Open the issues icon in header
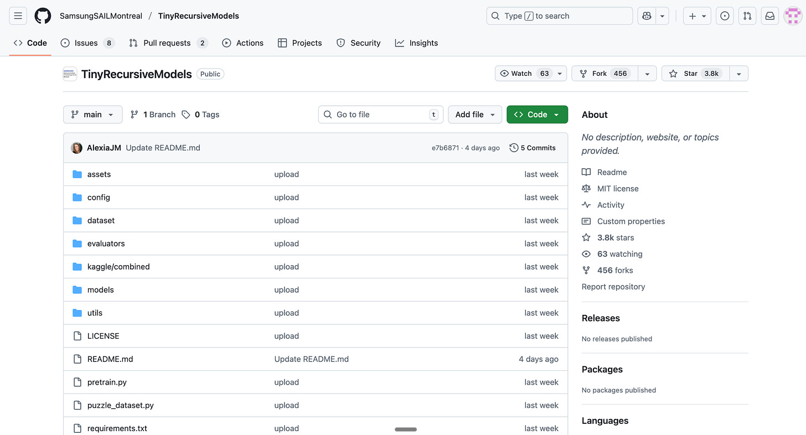 (725, 16)
